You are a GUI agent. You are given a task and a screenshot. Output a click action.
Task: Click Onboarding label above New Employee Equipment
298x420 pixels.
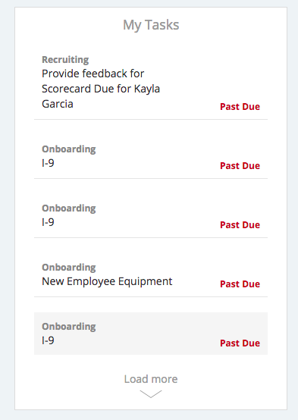pos(68,268)
